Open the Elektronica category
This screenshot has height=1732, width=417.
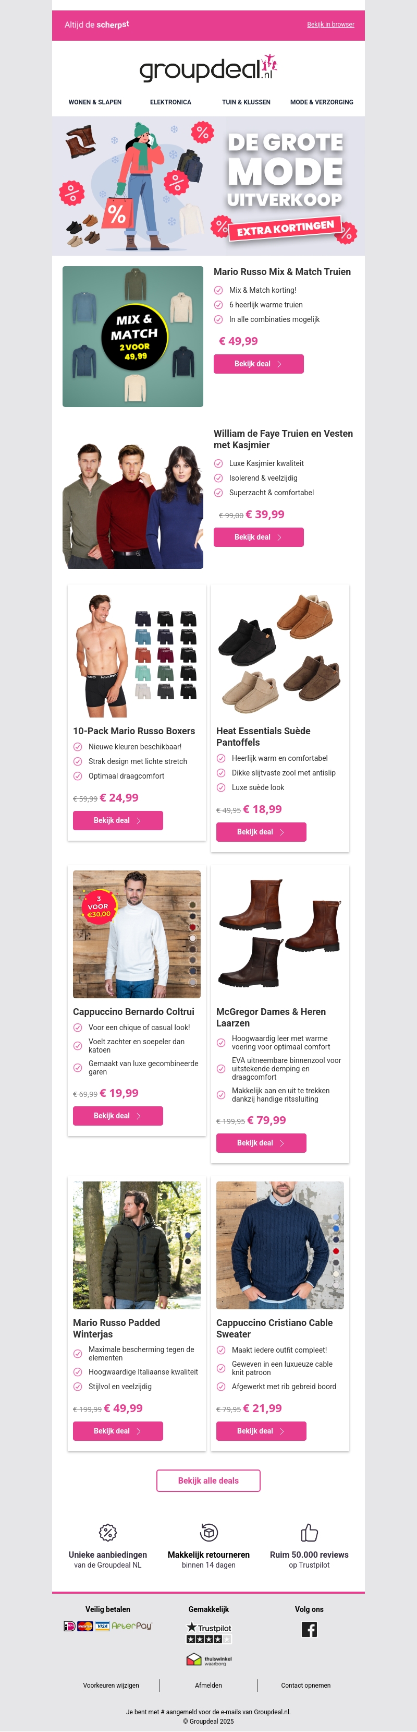click(x=170, y=102)
